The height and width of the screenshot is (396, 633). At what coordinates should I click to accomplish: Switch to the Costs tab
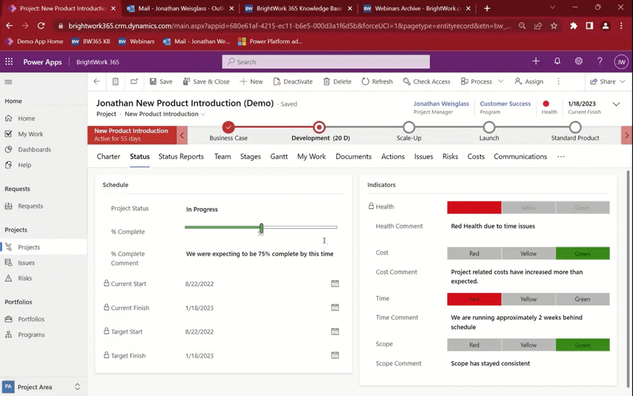point(476,157)
